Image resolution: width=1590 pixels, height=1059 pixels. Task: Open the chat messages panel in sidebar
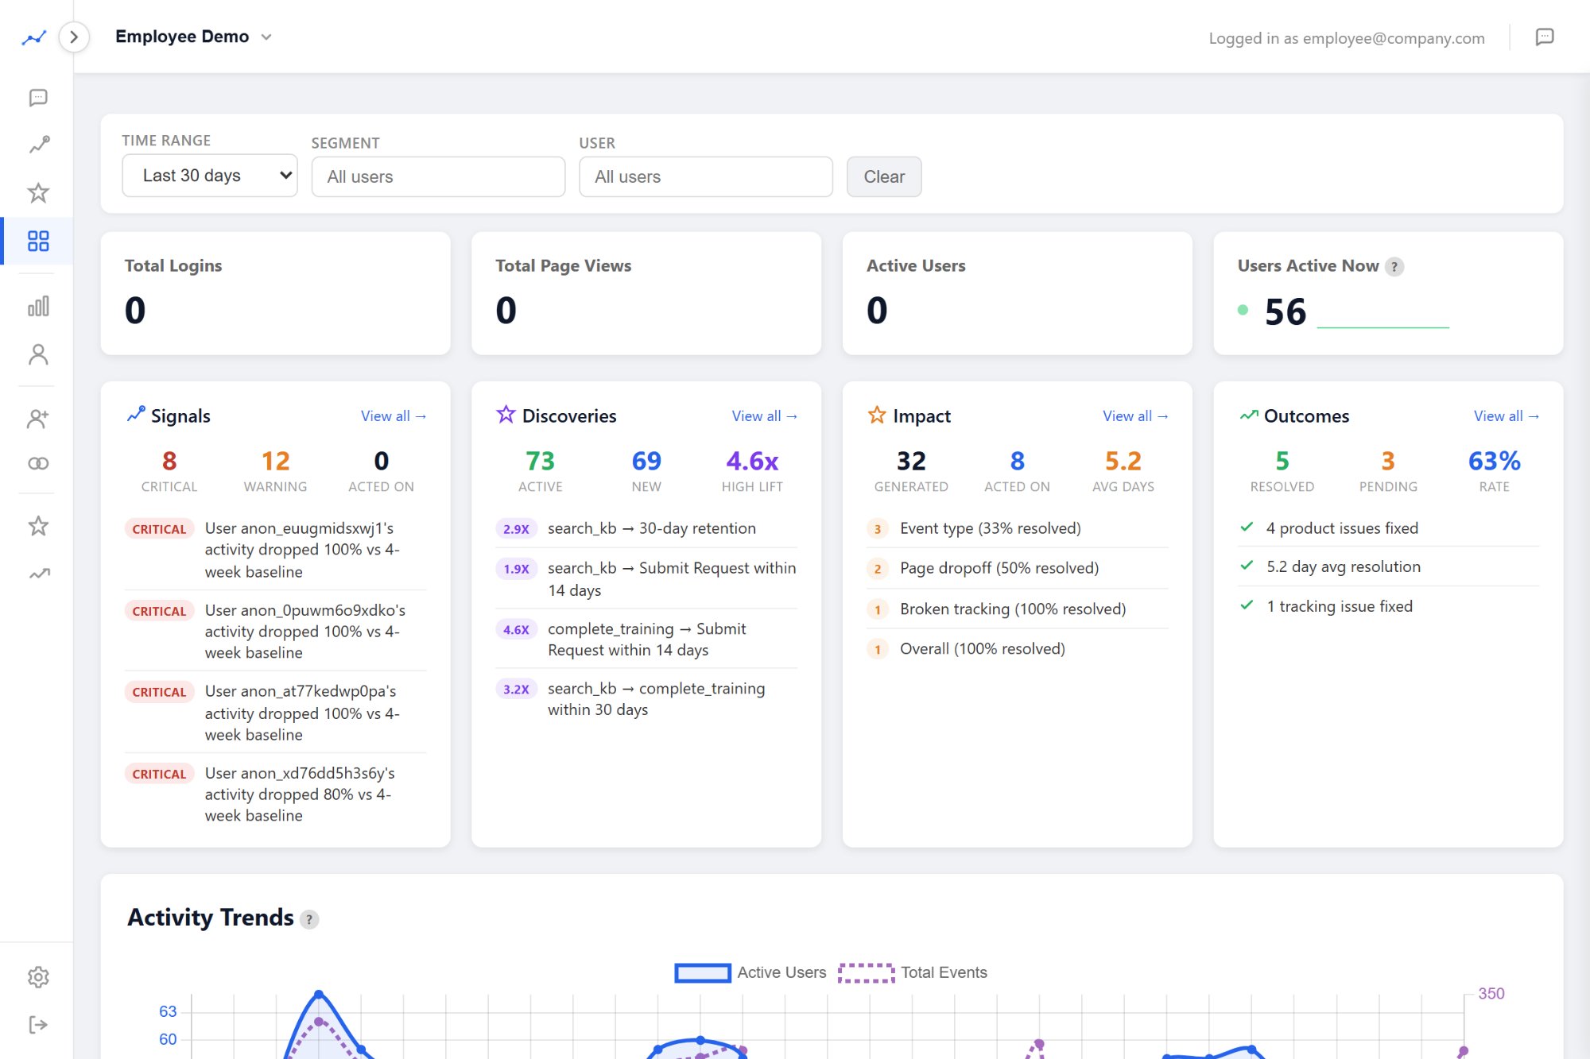[x=37, y=97]
